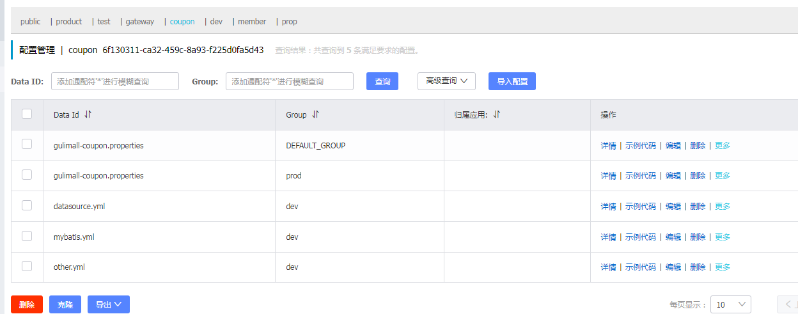
Task: Open 详情 for datasource.yml
Action: pos(608,206)
